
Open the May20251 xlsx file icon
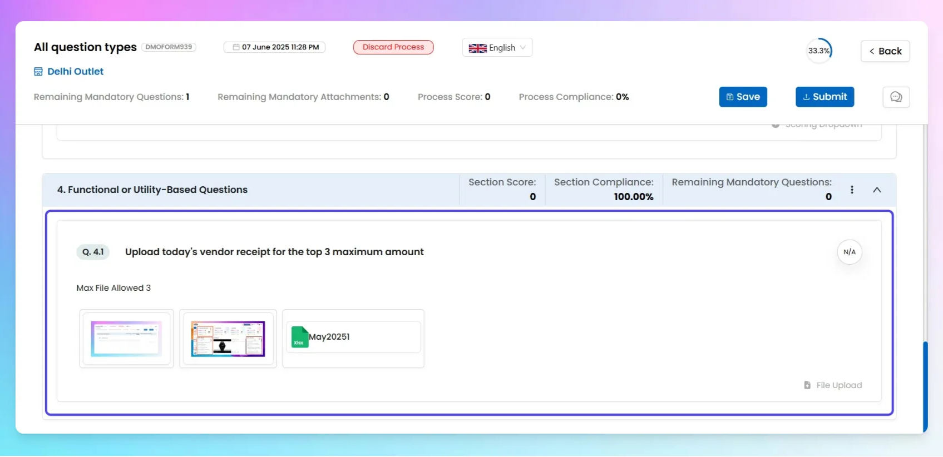(x=300, y=336)
